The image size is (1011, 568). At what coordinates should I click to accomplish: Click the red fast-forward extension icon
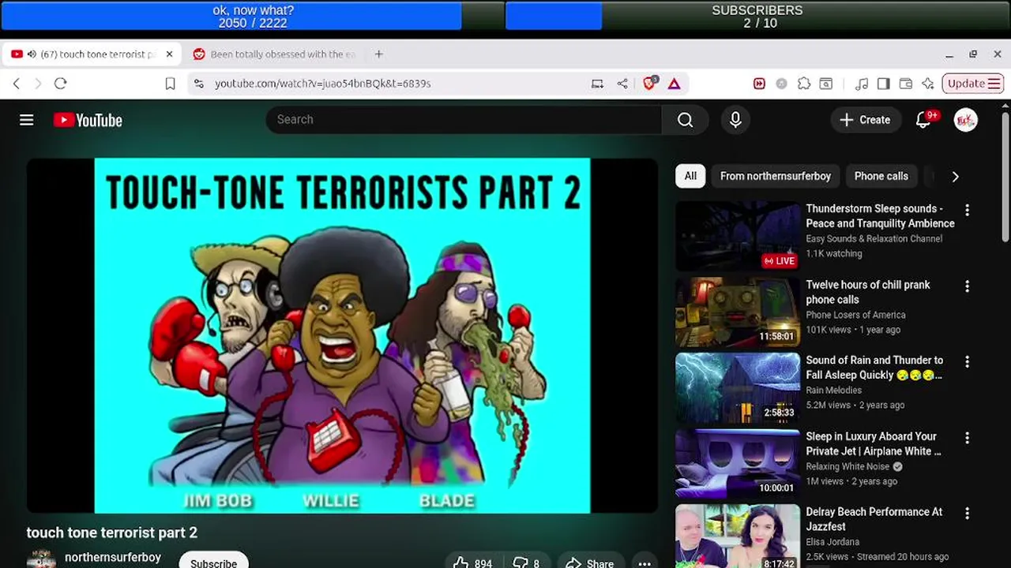click(x=759, y=84)
